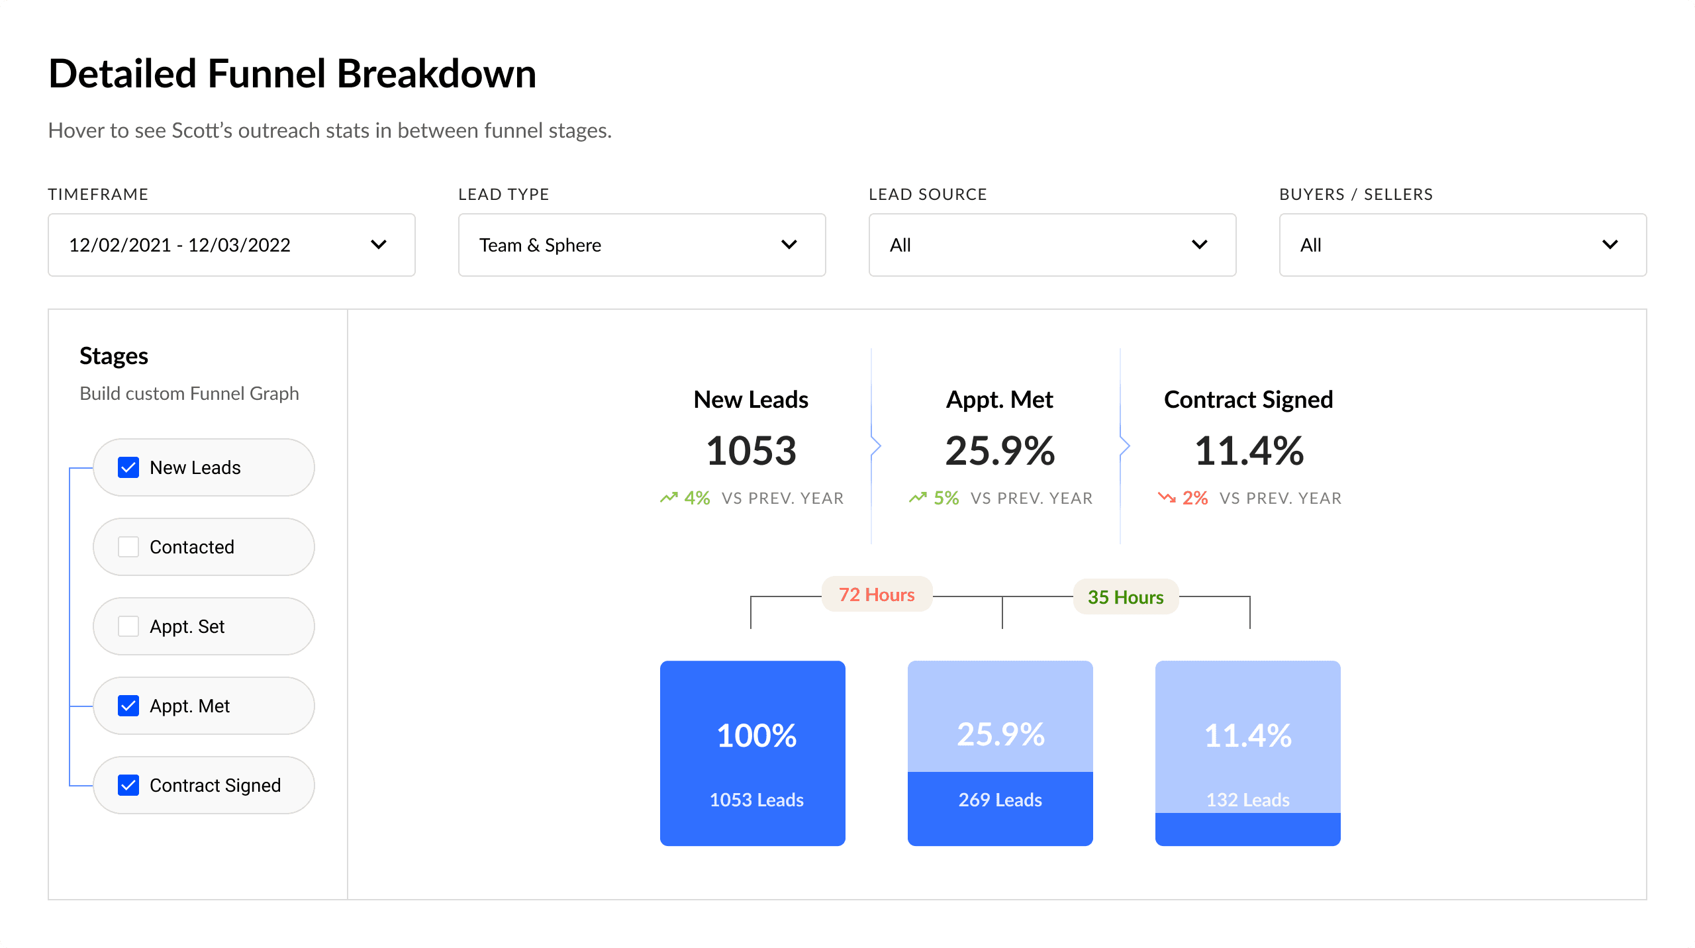Toggle off the Contract Signed checkbox
The width and height of the screenshot is (1695, 948).
[x=128, y=785]
